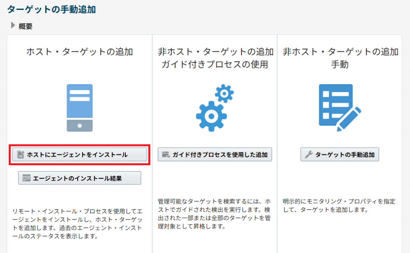The height and width of the screenshot is (253, 410).
Task: Expand the 概要 disclosure triangle
Action: coord(13,26)
